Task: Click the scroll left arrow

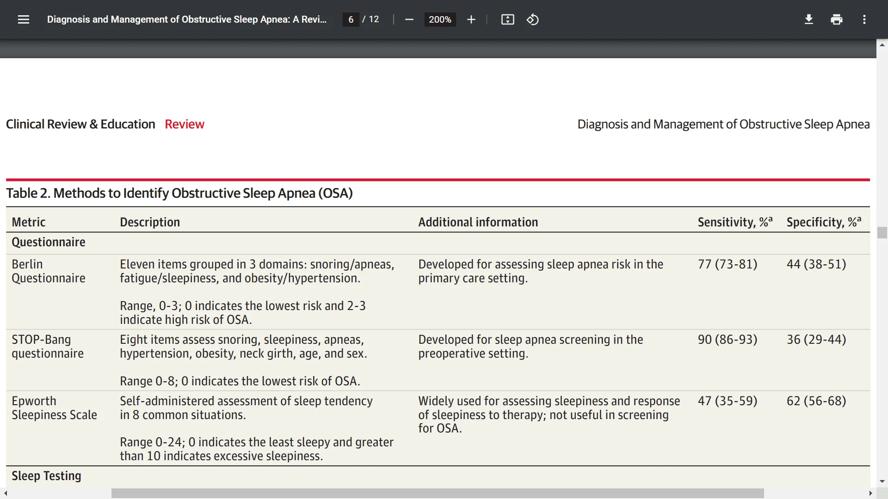Action: click(5, 493)
